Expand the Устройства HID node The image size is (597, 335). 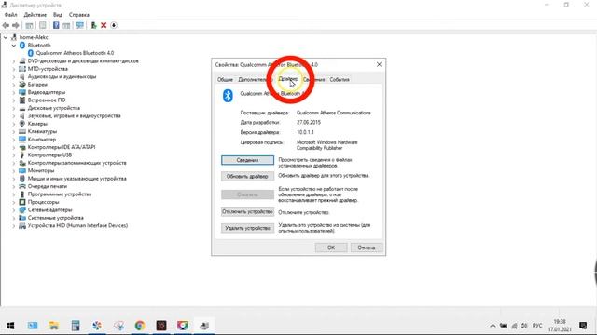coord(14,225)
